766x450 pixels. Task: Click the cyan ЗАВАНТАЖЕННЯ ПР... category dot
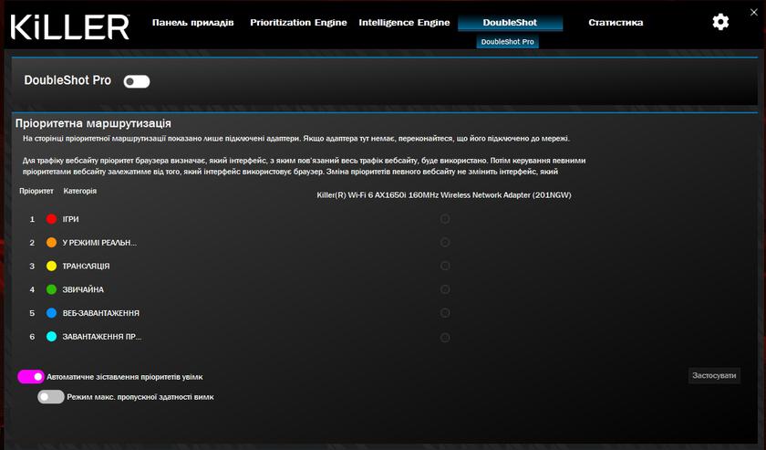point(51,337)
